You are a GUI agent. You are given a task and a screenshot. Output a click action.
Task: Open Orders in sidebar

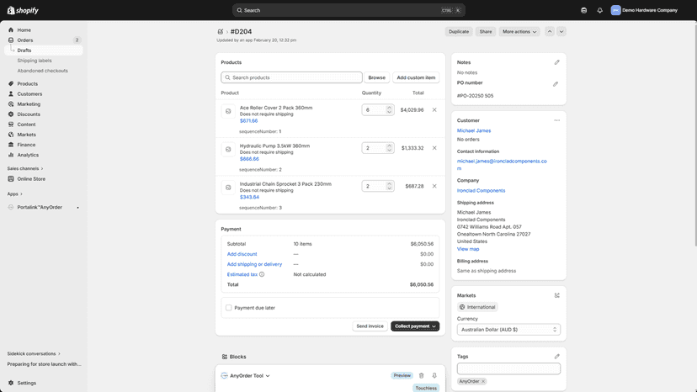(25, 40)
